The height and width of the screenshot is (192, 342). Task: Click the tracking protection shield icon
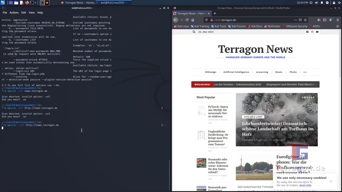206,20
